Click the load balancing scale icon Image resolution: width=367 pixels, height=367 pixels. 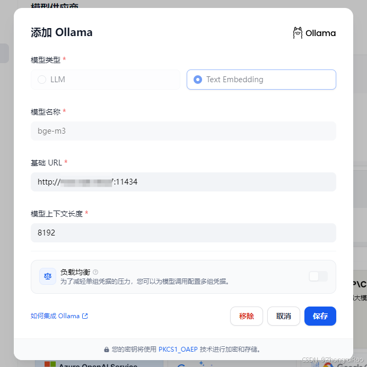[48, 276]
